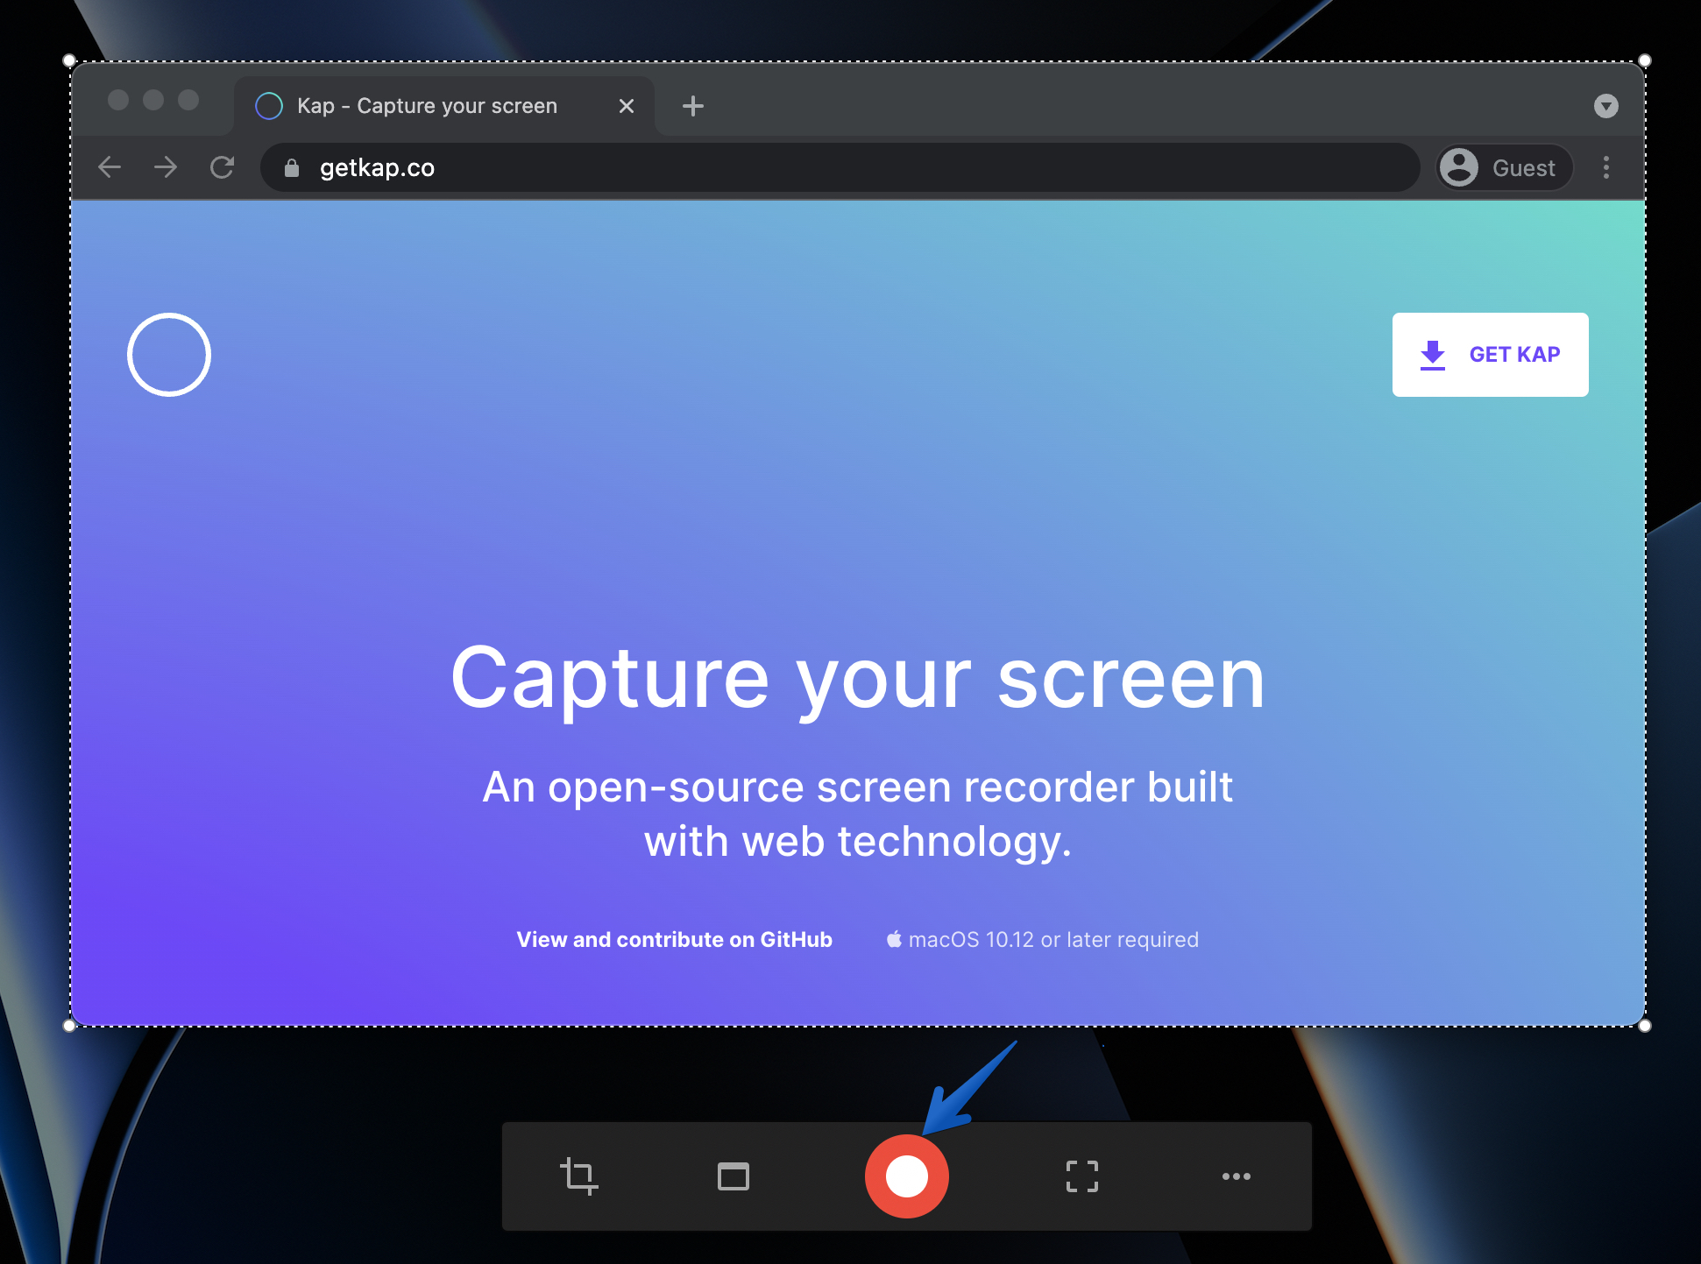View site security lock icon

pyautogui.click(x=292, y=167)
